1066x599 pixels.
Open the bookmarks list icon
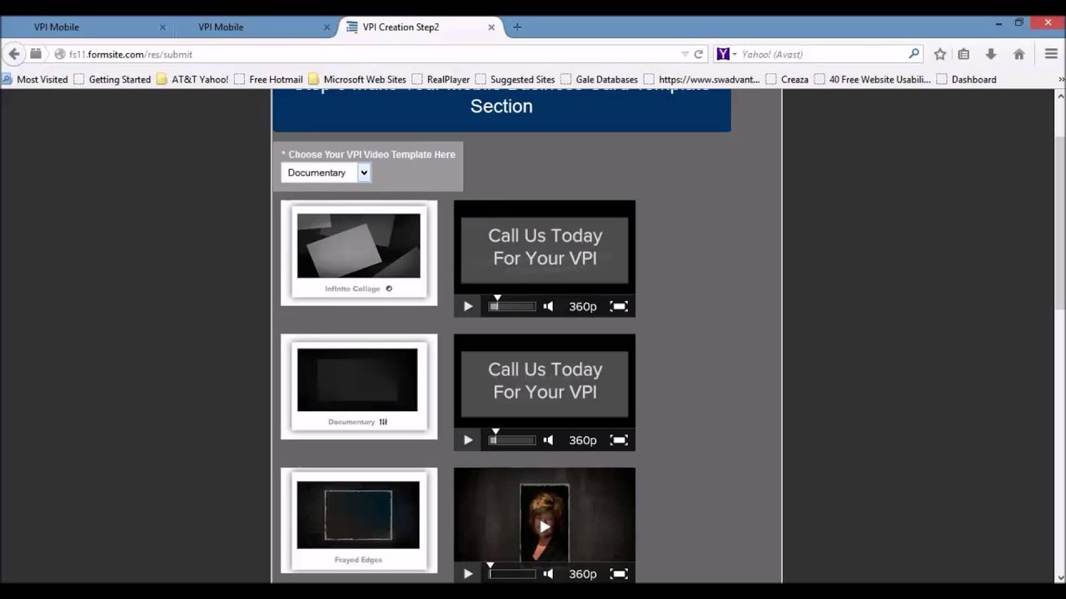964,54
